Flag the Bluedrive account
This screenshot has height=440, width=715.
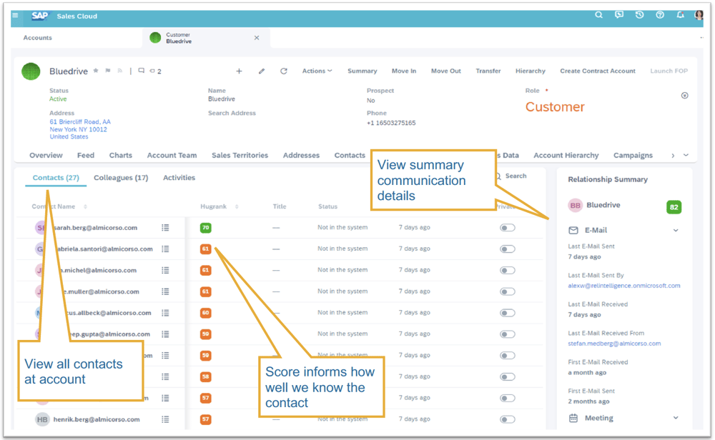(108, 71)
